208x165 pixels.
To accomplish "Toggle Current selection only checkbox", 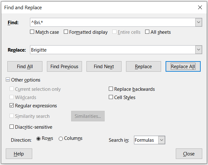I will pos(11,89).
